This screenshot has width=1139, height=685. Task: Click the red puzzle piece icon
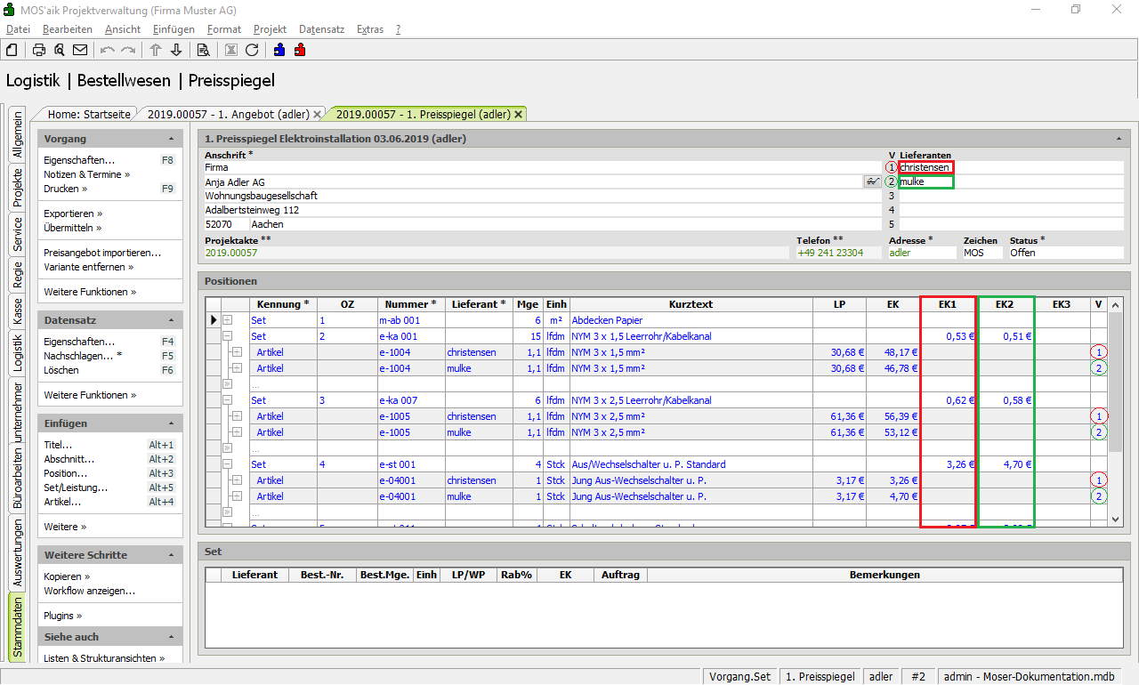tap(300, 50)
